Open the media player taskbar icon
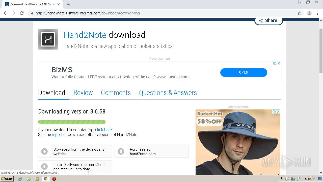This screenshot has width=323, height=182. (x=37, y=179)
